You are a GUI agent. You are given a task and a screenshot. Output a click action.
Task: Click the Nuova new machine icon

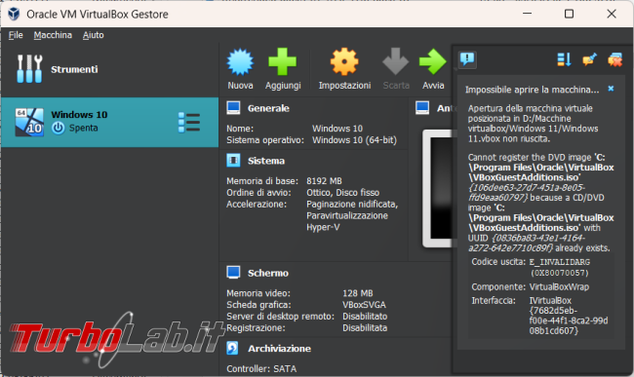pos(240,61)
